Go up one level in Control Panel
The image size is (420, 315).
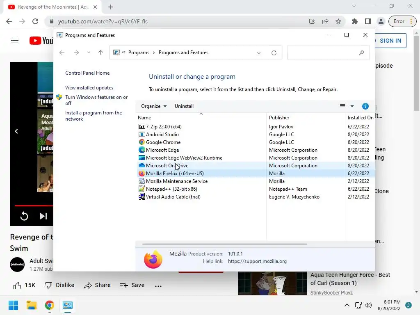[x=101, y=52]
